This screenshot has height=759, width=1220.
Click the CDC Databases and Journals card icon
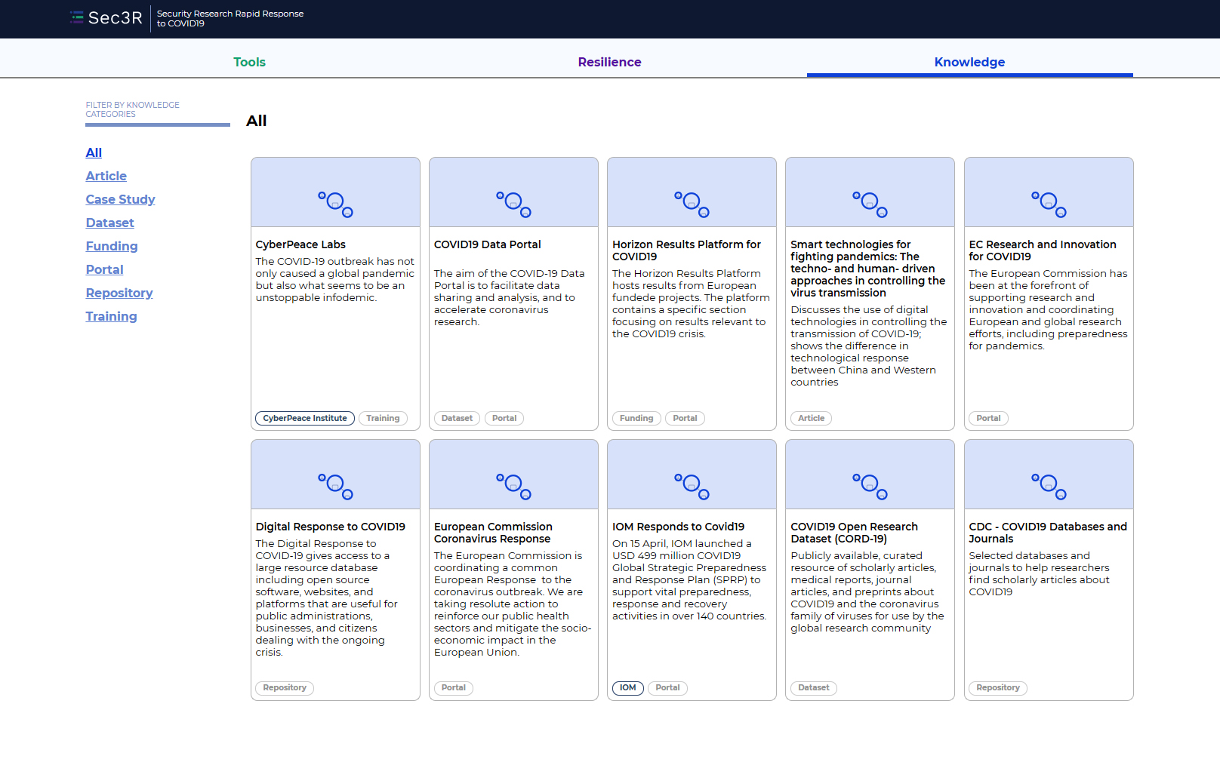(x=1049, y=486)
